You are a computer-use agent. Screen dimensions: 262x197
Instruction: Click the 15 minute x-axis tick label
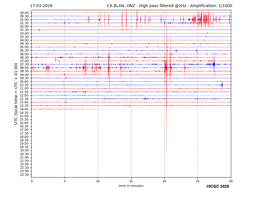coord(131,181)
